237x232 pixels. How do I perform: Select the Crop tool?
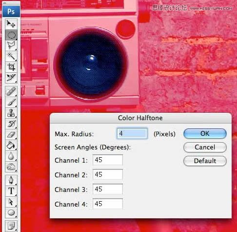pos(11,67)
